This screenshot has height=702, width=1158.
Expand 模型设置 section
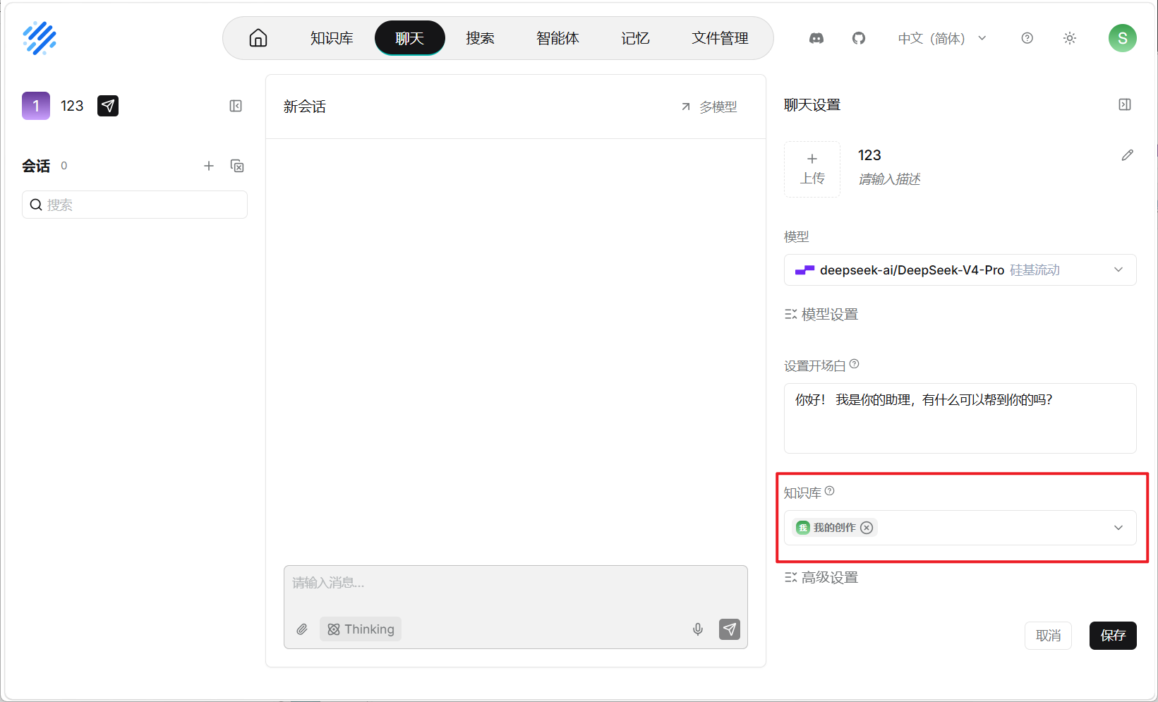(x=821, y=315)
